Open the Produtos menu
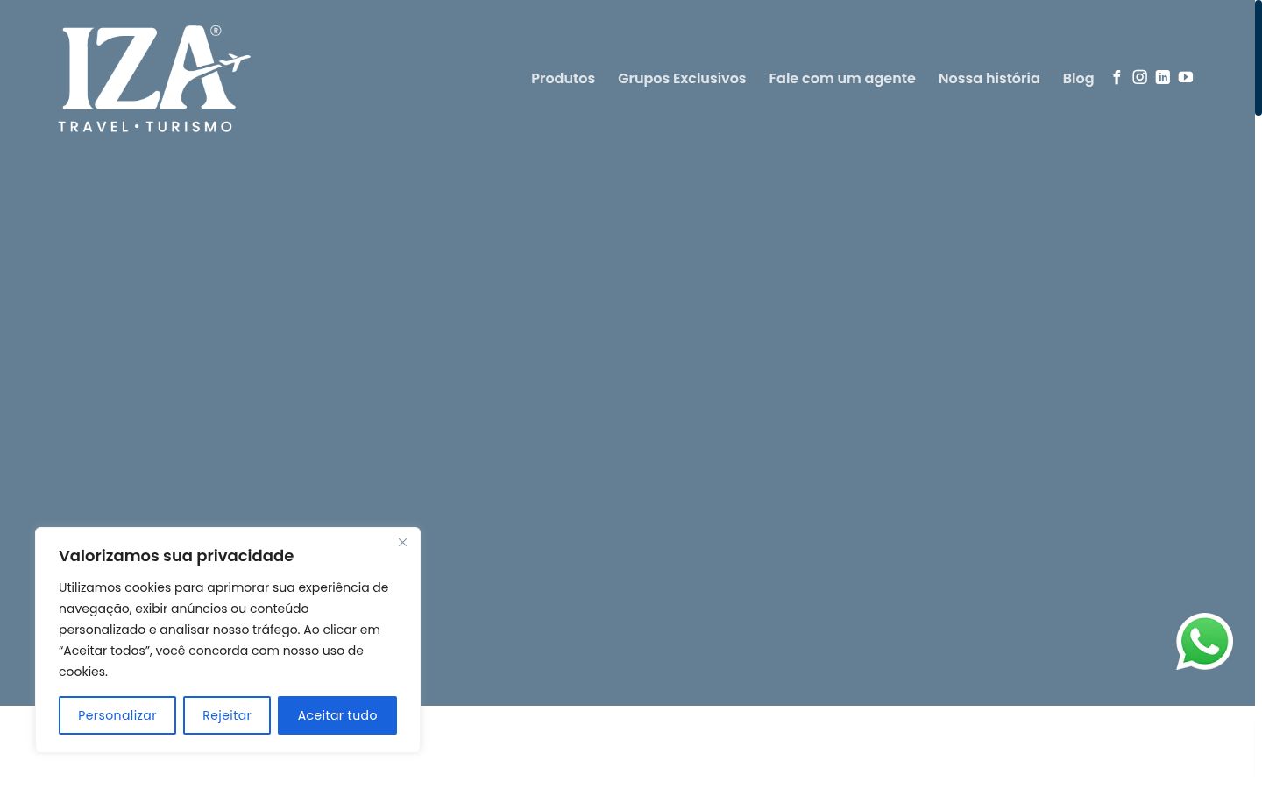1262x788 pixels. pos(563,78)
